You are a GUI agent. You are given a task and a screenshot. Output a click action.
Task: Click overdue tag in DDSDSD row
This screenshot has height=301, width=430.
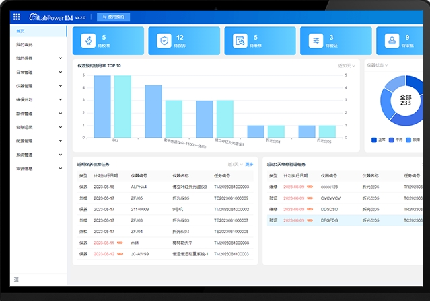[x=310, y=209]
